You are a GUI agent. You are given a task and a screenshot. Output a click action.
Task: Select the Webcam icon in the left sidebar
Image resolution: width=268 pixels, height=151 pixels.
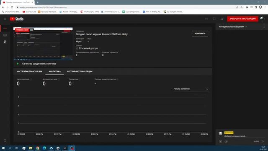(5, 35)
